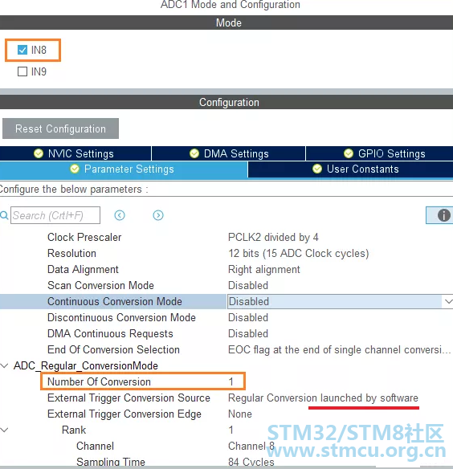The width and height of the screenshot is (453, 469).
Task: Click the 'Channel 8' value
Action: 251,446
